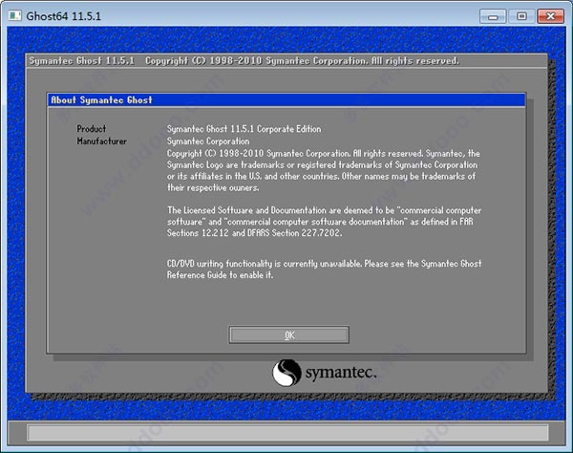
Task: Click the Ghost64 window title bar icon
Action: pos(14,15)
